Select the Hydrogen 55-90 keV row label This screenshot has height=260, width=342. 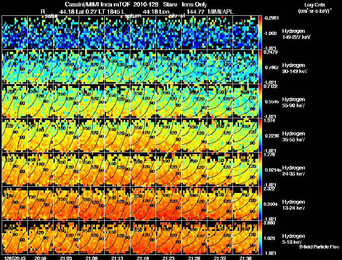click(x=294, y=102)
